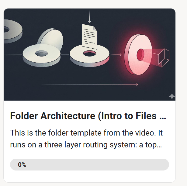Viewport: 187px width, 186px height.
Task: Click the glowing pink disc in the illustration
Action: (x=138, y=55)
